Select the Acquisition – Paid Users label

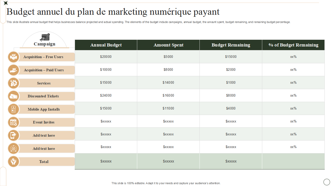coord(44,70)
